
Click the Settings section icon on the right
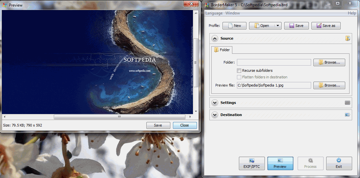348,103
